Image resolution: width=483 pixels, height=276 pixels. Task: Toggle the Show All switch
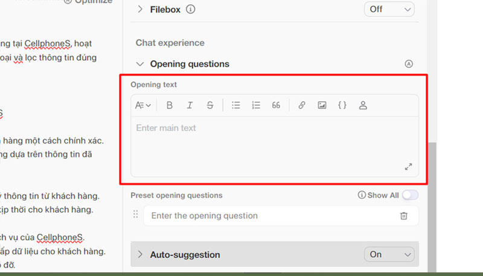coord(411,195)
